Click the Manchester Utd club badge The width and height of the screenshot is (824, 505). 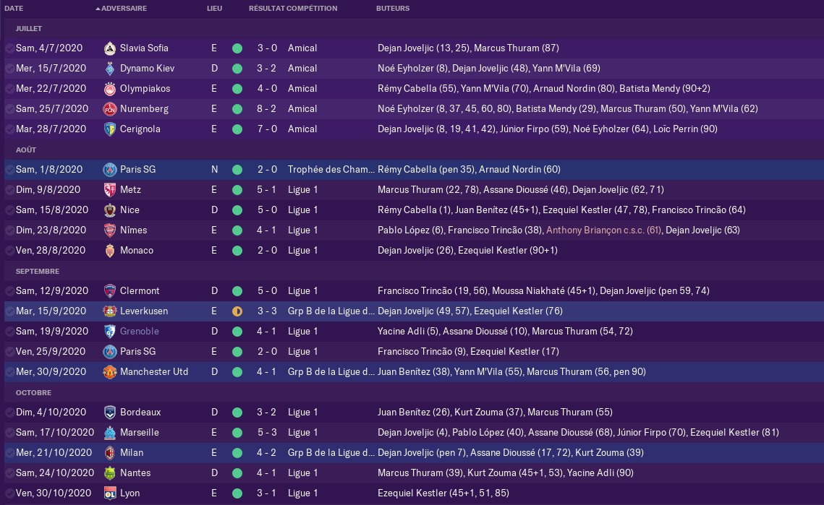pos(109,371)
